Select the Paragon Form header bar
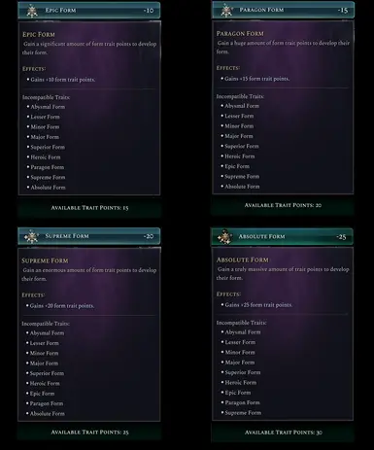The width and height of the screenshot is (374, 450). pyautogui.click(x=284, y=10)
